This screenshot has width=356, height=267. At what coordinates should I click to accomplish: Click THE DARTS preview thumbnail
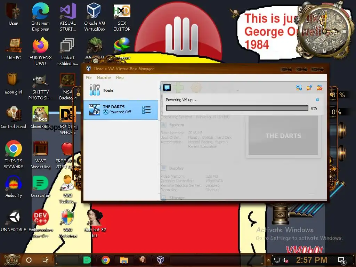tap(283, 136)
